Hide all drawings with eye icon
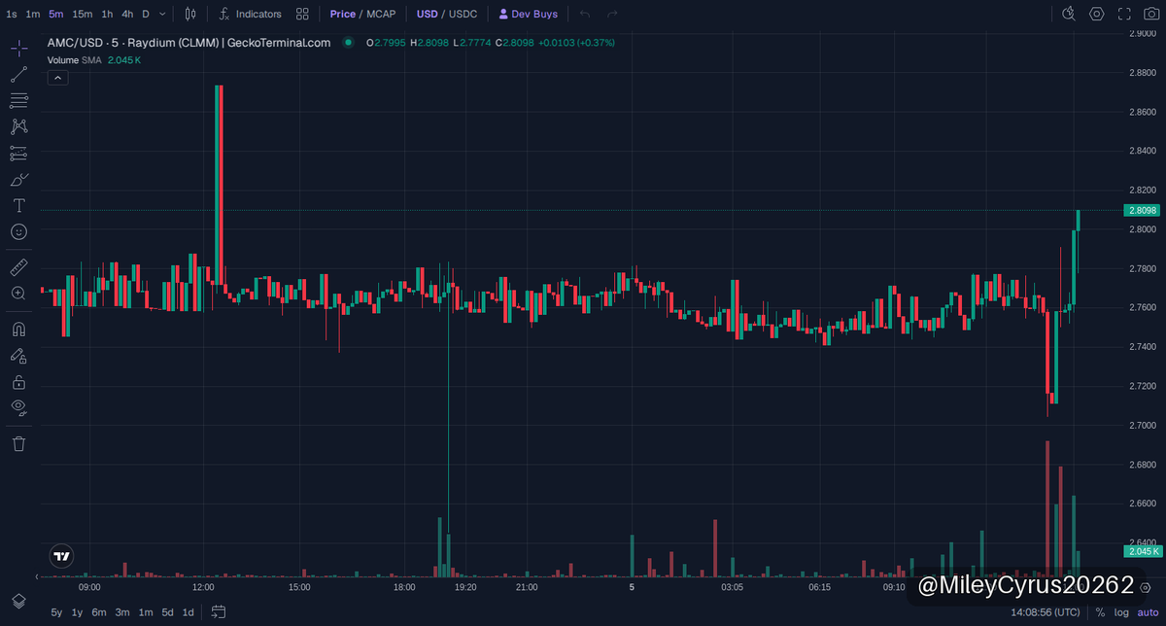 18,406
